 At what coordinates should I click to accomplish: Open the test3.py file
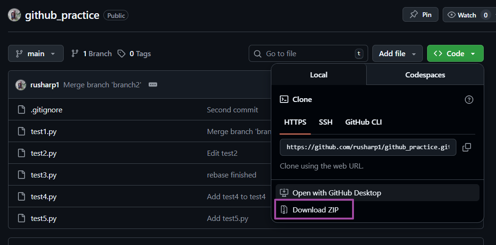click(x=43, y=175)
